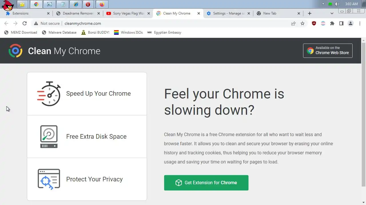
Task: Click the Free Extra Disk Space text
Action: coord(96,137)
